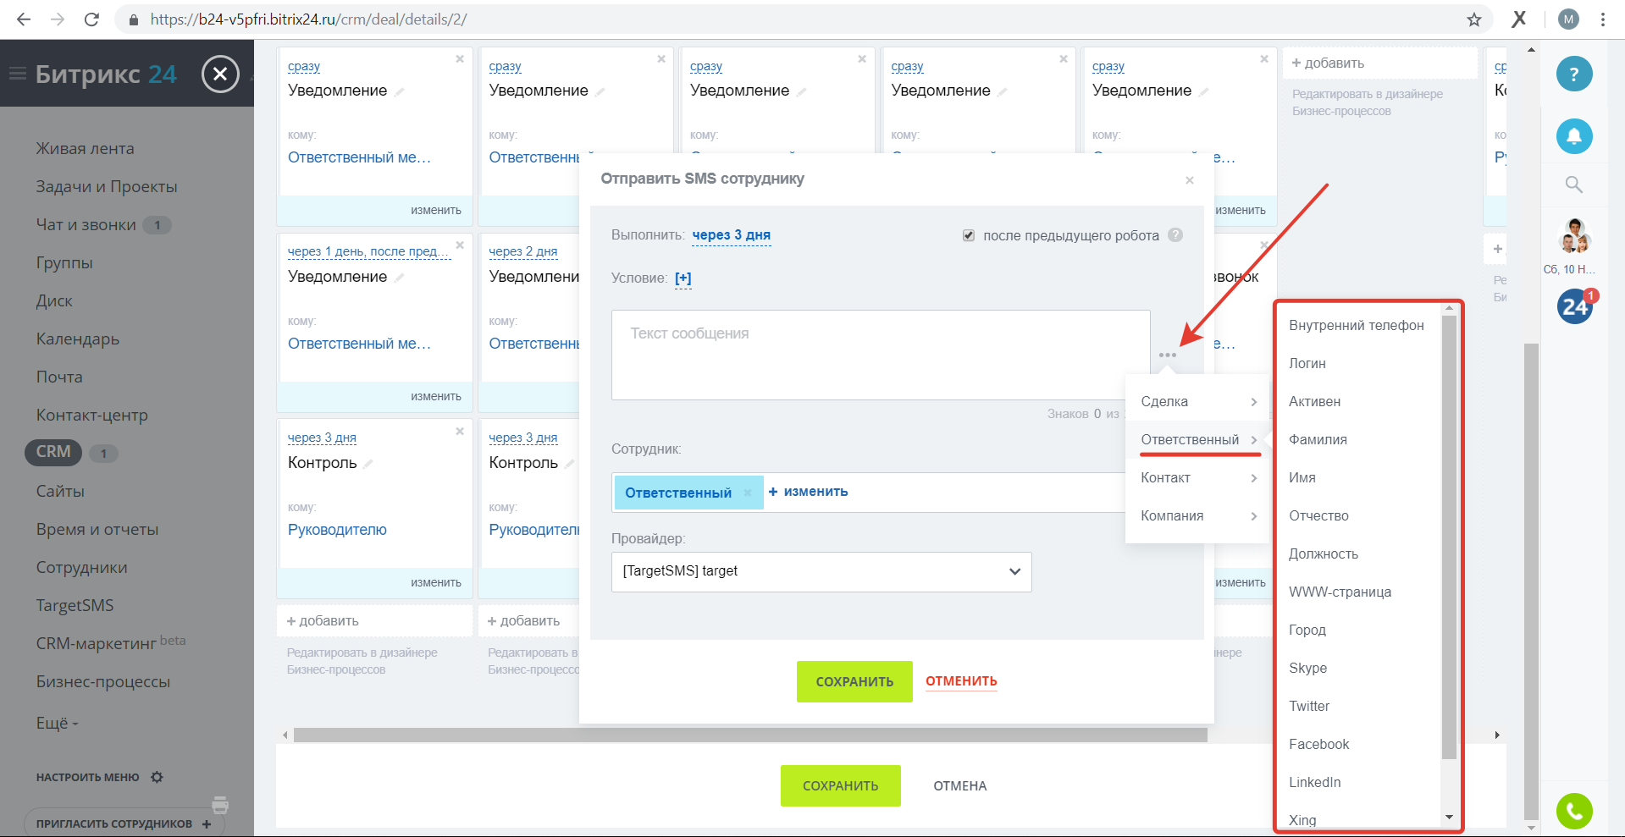Open the three-dots insert value menu
The height and width of the screenshot is (837, 1625).
[x=1168, y=355]
